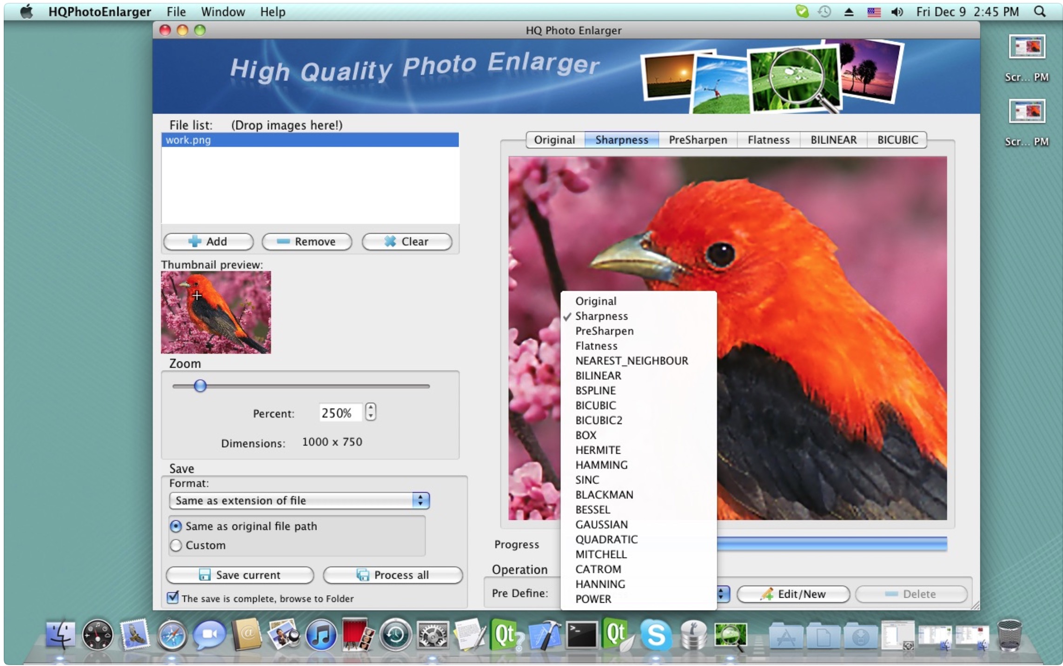Click the Edit/New button
1063x666 pixels.
pos(793,594)
